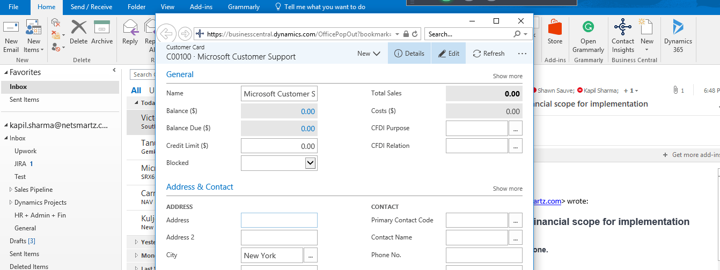
Task: Expand the Sales Pipeline folder
Action: [x=11, y=190]
